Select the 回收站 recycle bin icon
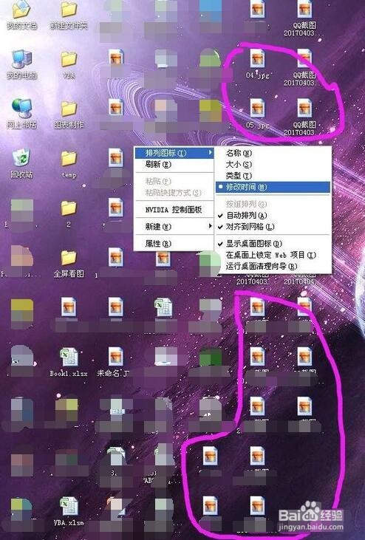The image size is (365, 540). click(x=21, y=163)
